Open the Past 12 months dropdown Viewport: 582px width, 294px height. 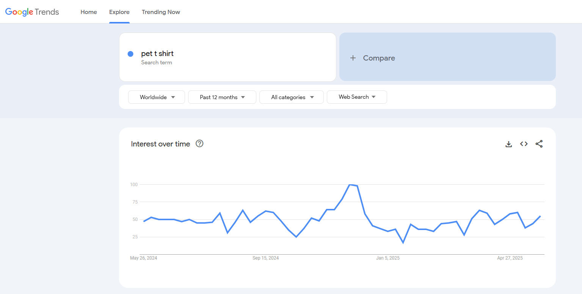(222, 97)
